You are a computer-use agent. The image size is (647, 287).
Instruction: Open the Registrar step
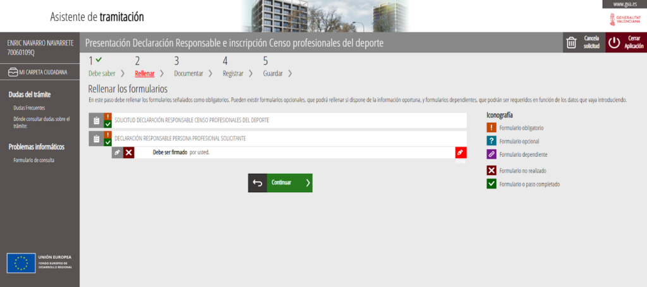(x=233, y=73)
